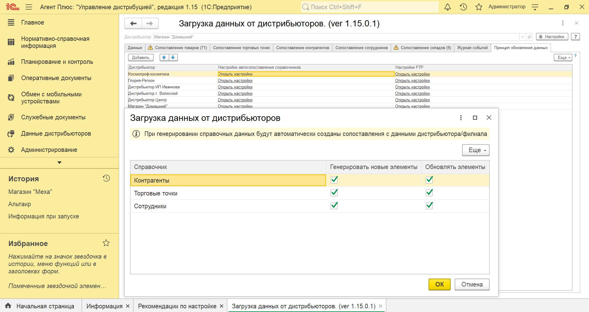Click the Дистрибьютор input field
This screenshot has height=312, width=589.
coord(337,37)
